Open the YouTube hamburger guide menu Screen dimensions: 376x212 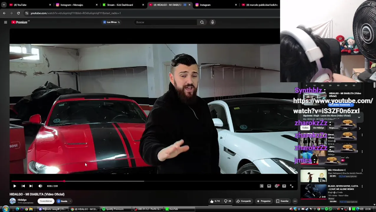(x=5, y=22)
